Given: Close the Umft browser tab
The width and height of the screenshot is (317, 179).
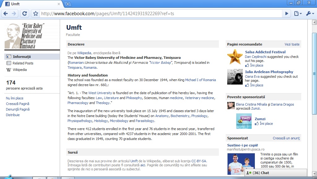Looking at the screenshot, I should 59,4.
